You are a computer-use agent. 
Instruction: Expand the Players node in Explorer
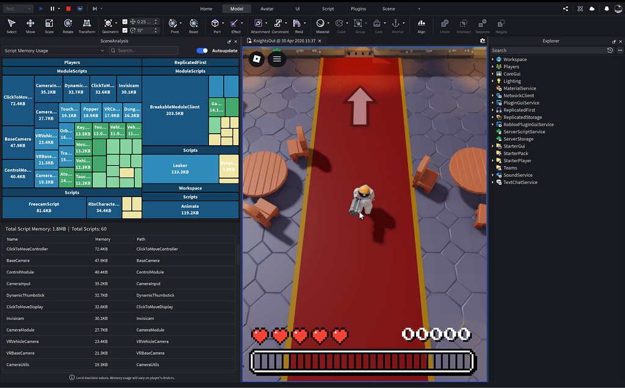point(492,66)
